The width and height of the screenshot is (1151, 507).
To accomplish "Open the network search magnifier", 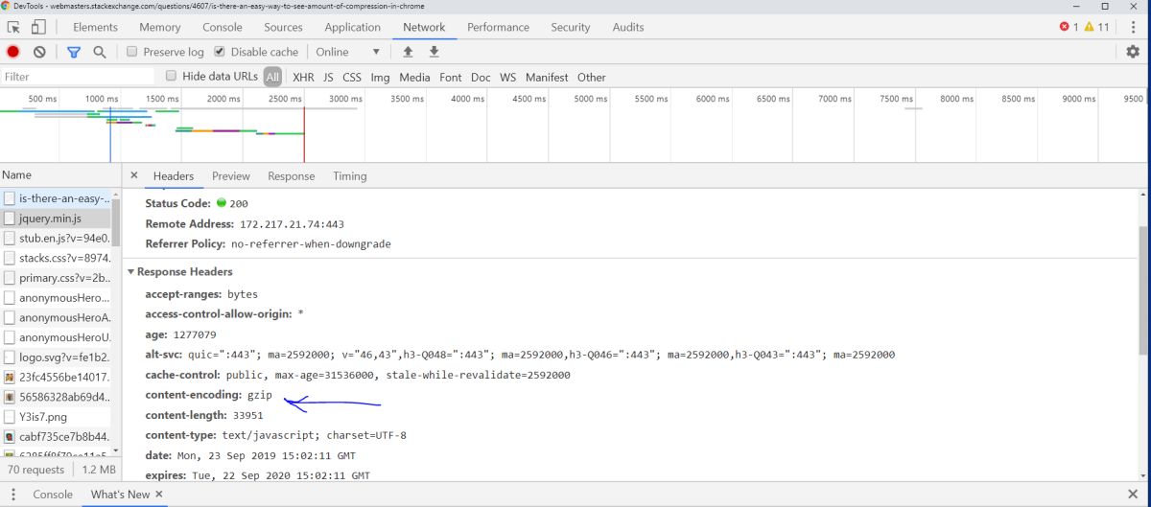I will (99, 52).
